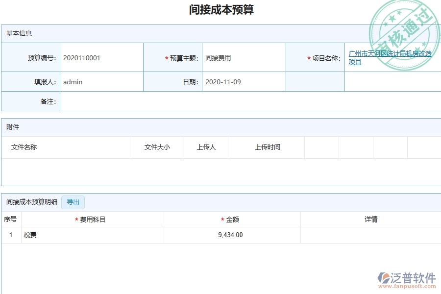Click the 预算编号 field showing 2020110001
Screen dimensions: 441x294
[x=101, y=58]
